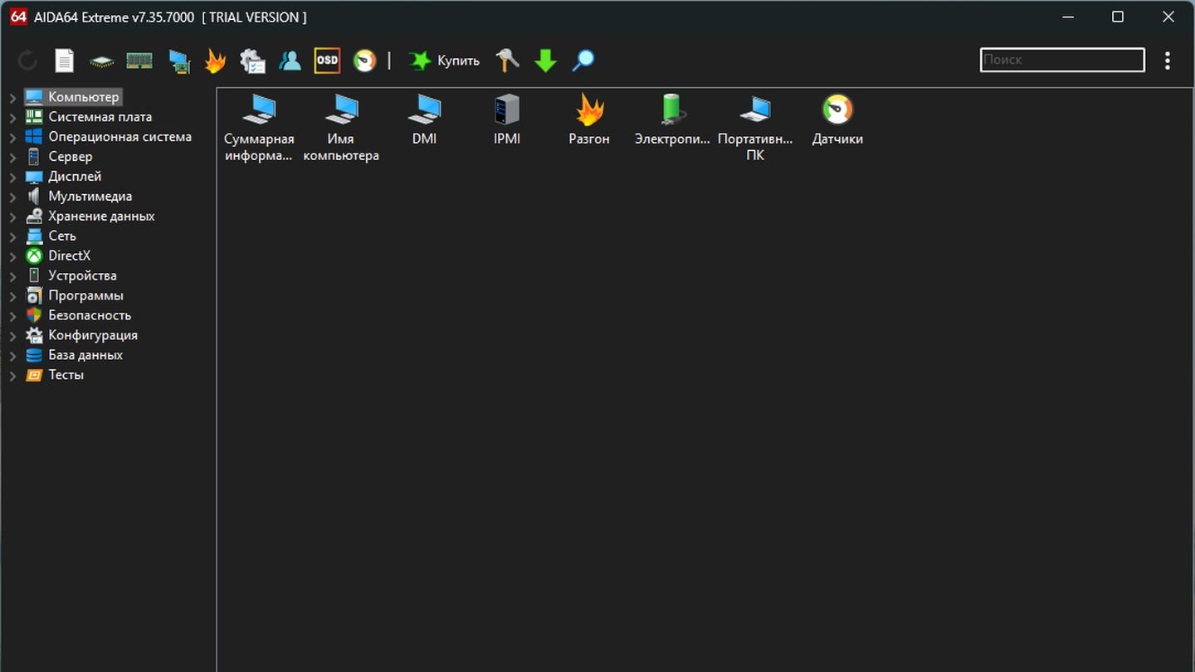
Task: Click the refresh arrow in the toolbar
Action: click(27, 61)
